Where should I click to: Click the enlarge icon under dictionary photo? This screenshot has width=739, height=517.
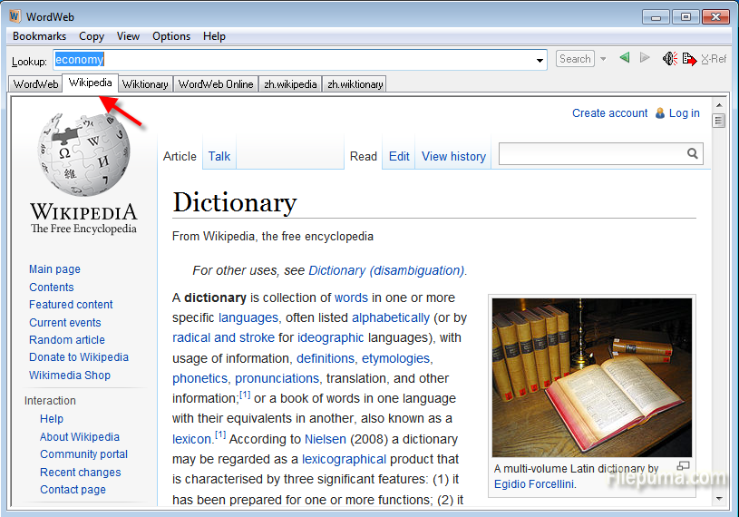[684, 466]
